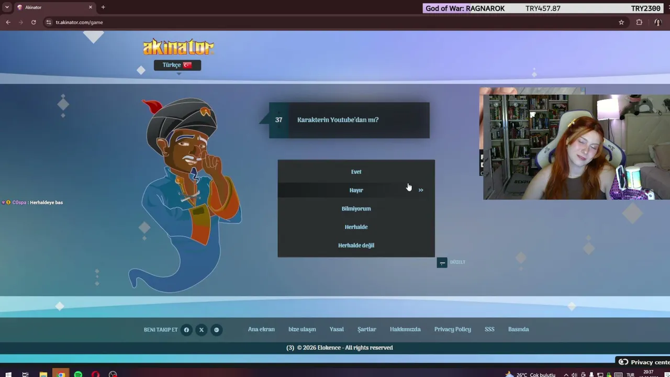The image size is (670, 377).
Task: Click the Chrome taskbar icon
Action: click(61, 374)
